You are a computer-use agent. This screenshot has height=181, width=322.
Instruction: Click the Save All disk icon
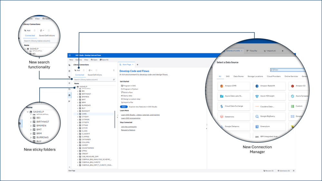click(x=101, y=60)
